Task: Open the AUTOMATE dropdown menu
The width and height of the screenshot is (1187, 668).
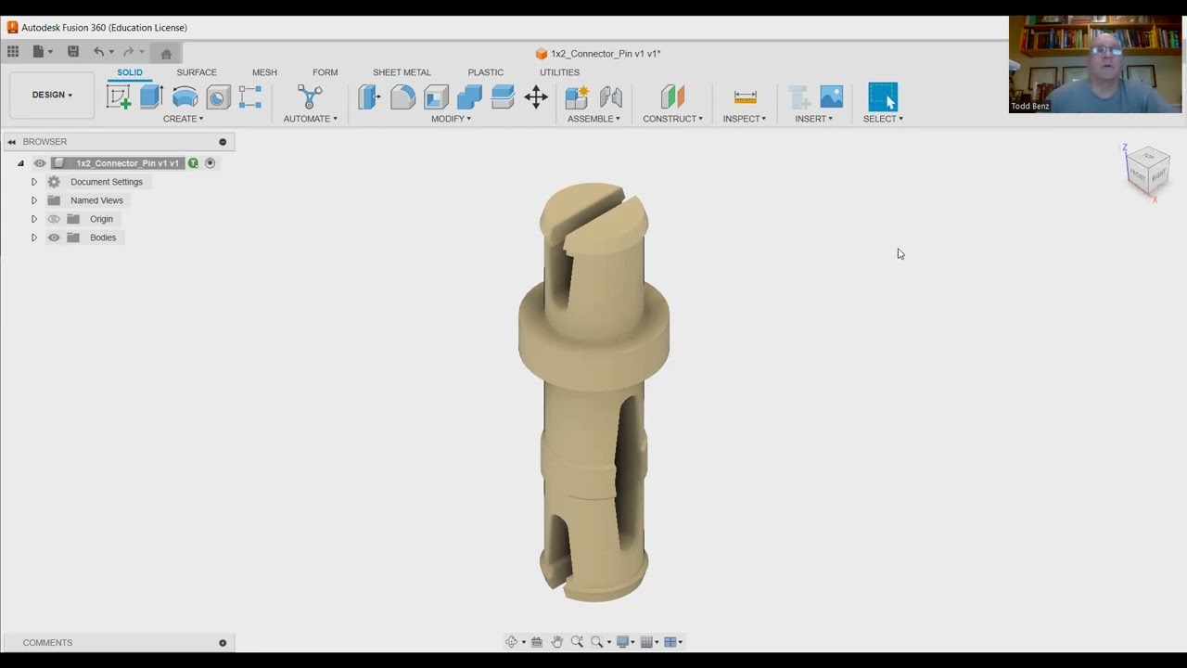Action: (311, 119)
